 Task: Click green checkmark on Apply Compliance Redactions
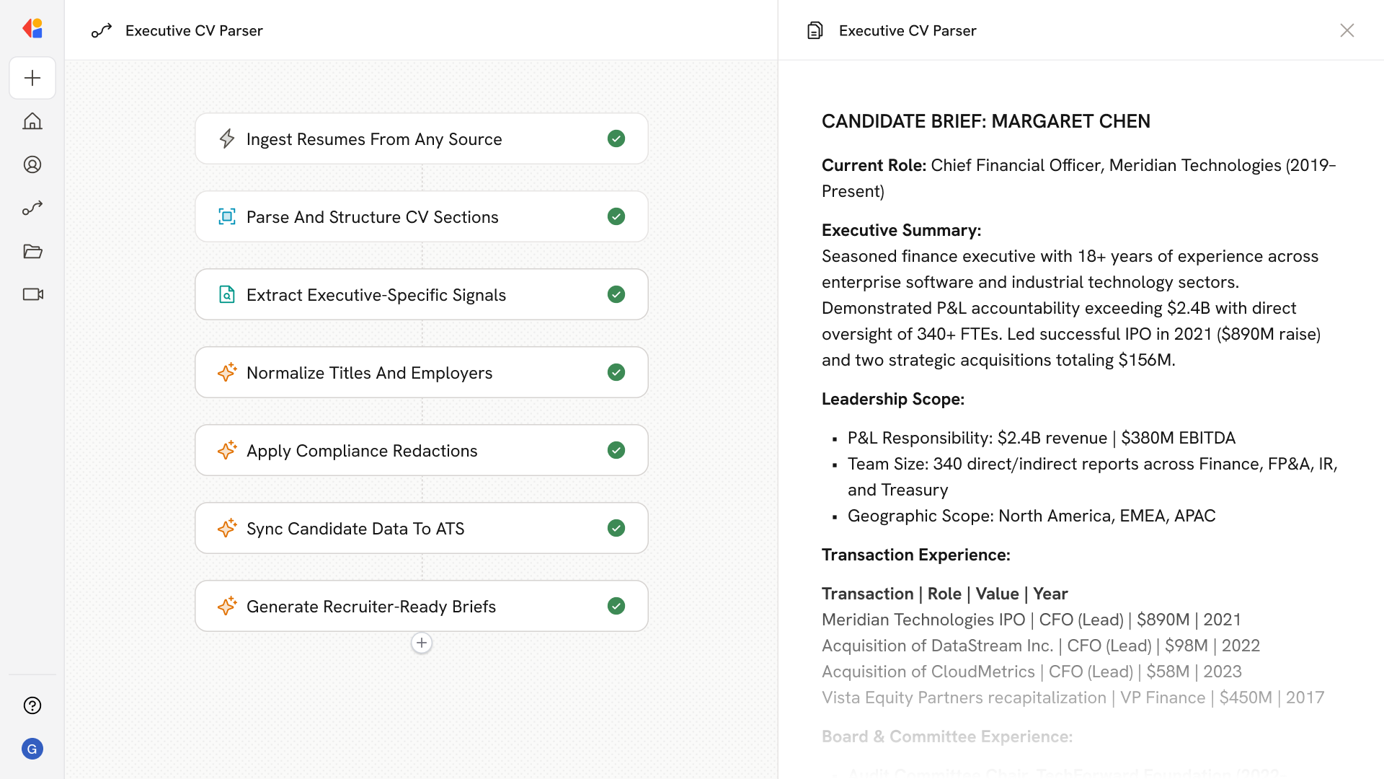(x=616, y=450)
